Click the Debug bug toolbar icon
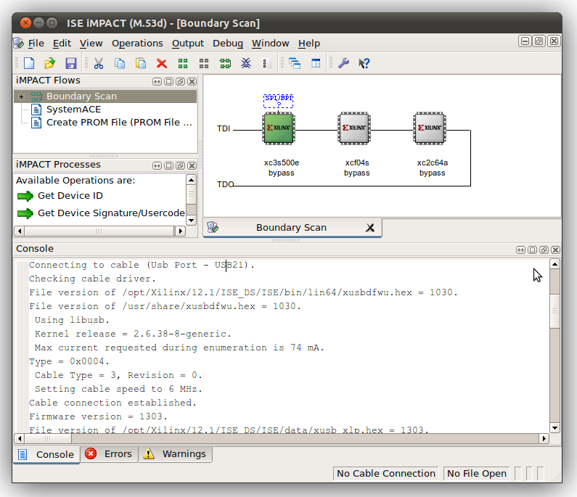 (x=246, y=63)
